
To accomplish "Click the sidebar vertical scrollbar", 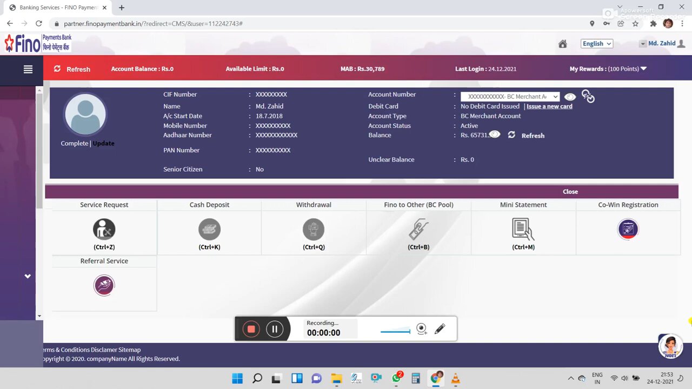I will point(39,151).
